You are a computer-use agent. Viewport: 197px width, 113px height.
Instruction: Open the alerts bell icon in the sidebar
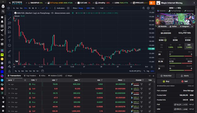click(2, 21)
